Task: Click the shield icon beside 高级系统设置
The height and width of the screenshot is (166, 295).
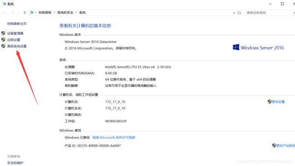Action: click(x=3, y=46)
